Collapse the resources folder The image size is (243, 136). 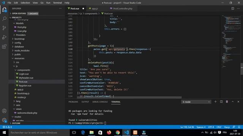[19, 58]
